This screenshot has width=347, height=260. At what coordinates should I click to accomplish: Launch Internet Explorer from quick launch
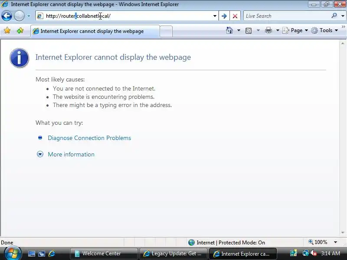[52, 253]
